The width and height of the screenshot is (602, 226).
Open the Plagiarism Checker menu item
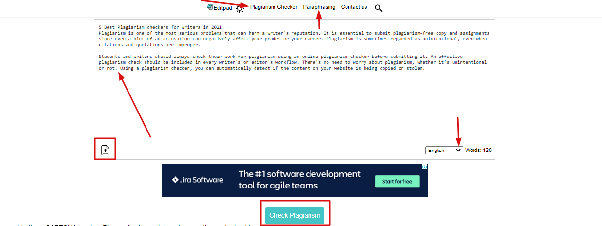tap(274, 7)
